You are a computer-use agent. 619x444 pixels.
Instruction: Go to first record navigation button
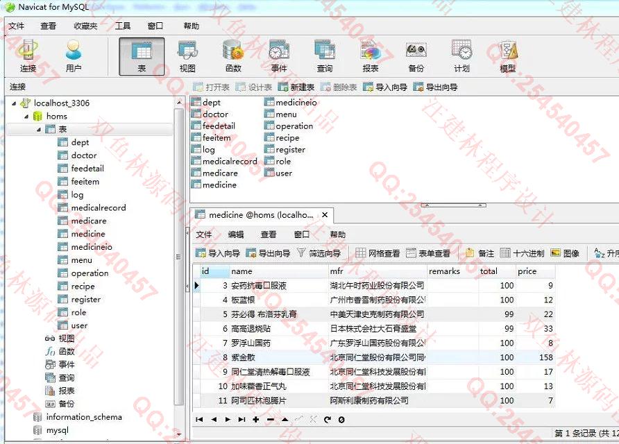tap(199, 420)
